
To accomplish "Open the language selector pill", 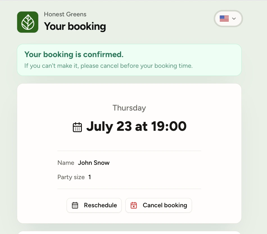I will point(228,19).
